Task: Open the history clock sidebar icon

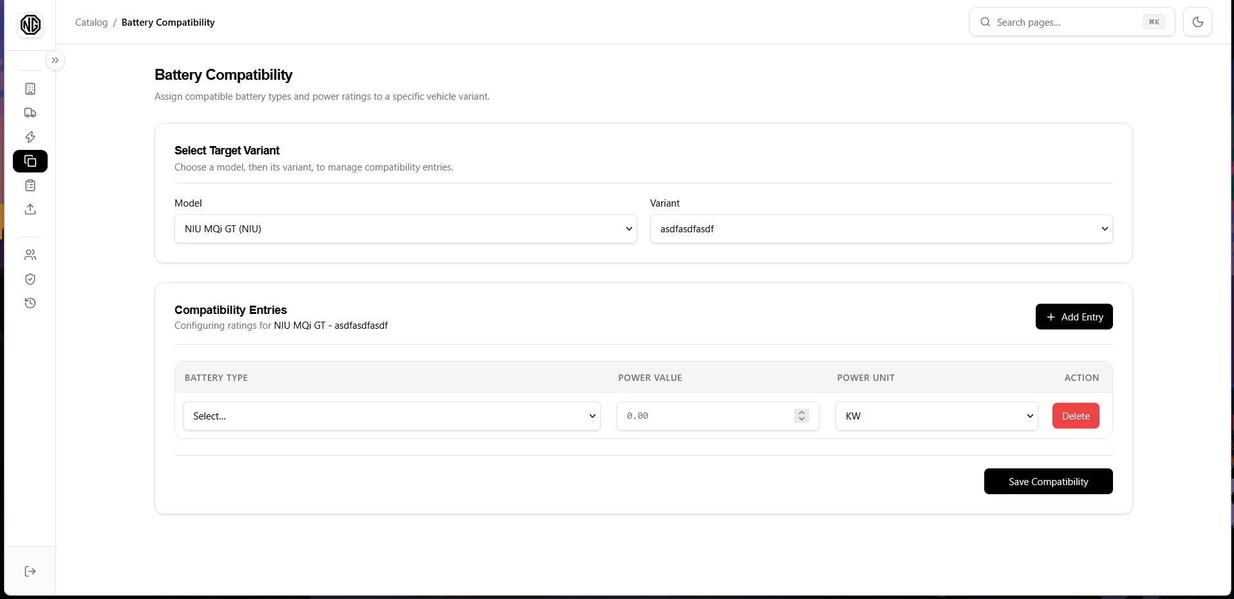Action: (x=30, y=303)
